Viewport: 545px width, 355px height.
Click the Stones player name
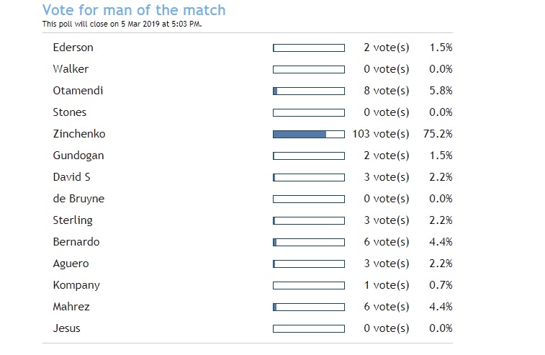(x=69, y=112)
